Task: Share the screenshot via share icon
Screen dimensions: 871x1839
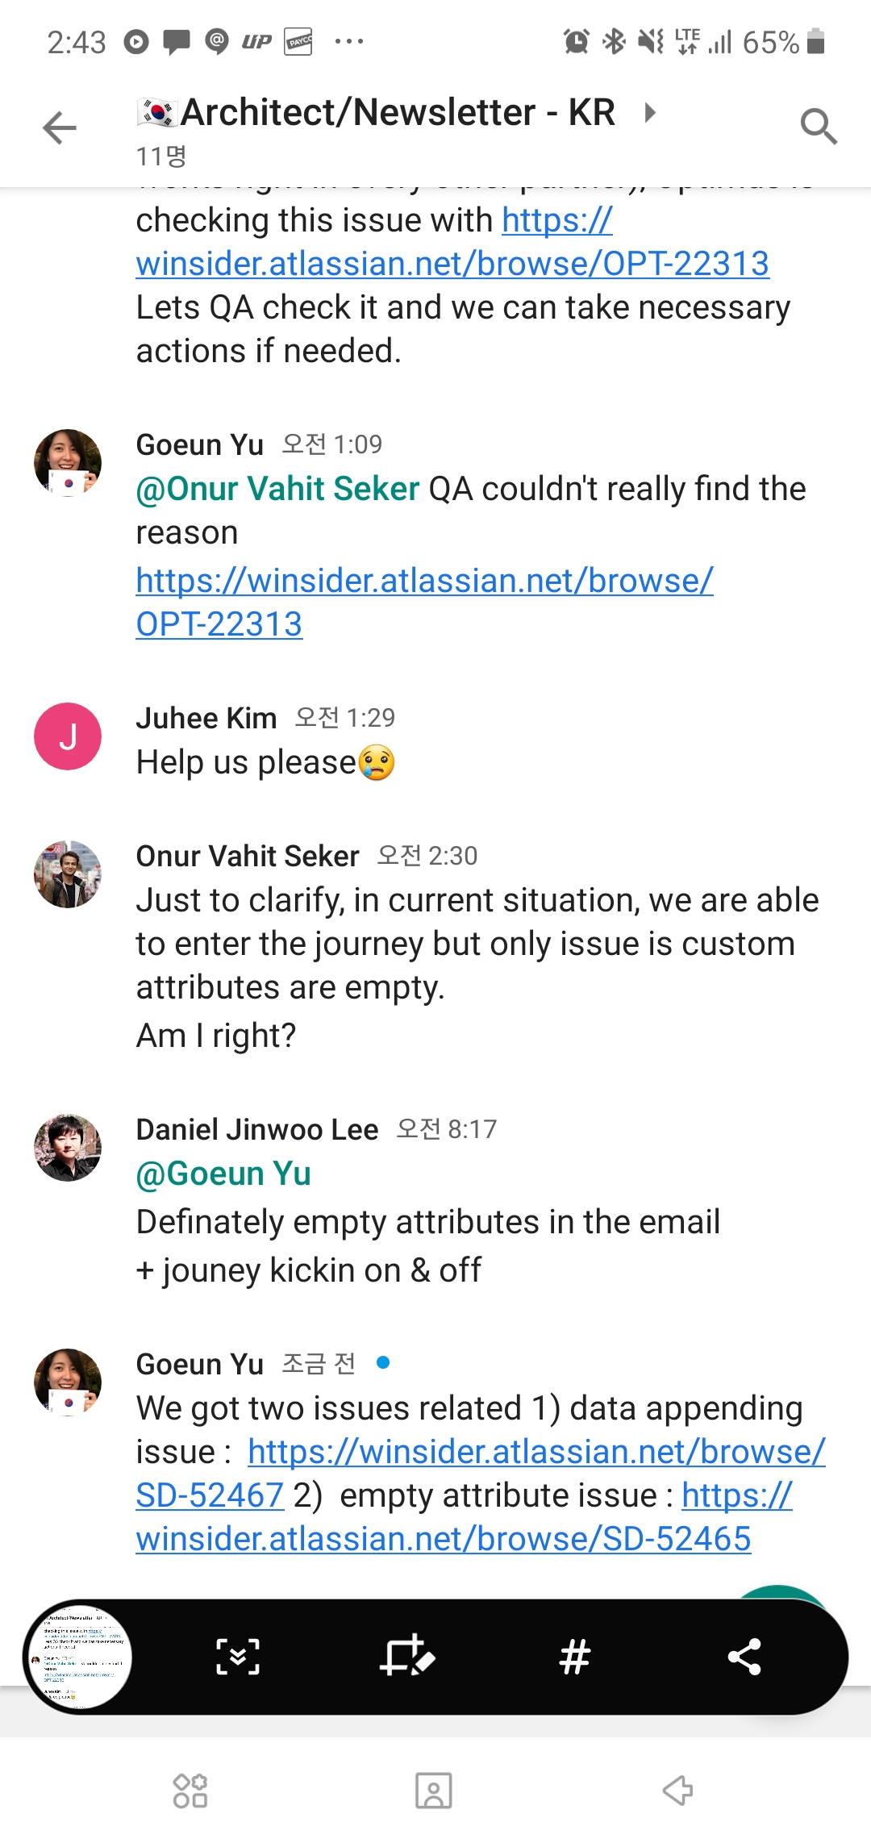Action: click(744, 1657)
